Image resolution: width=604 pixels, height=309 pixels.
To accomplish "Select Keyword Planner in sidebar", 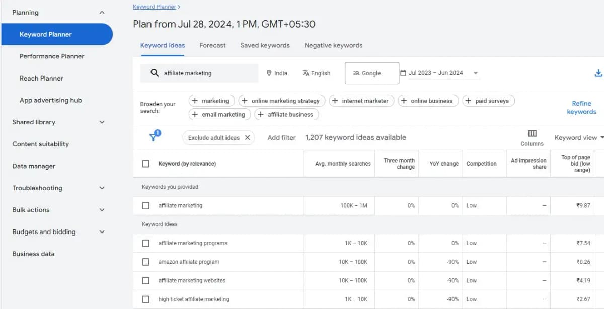I will [x=56, y=34].
